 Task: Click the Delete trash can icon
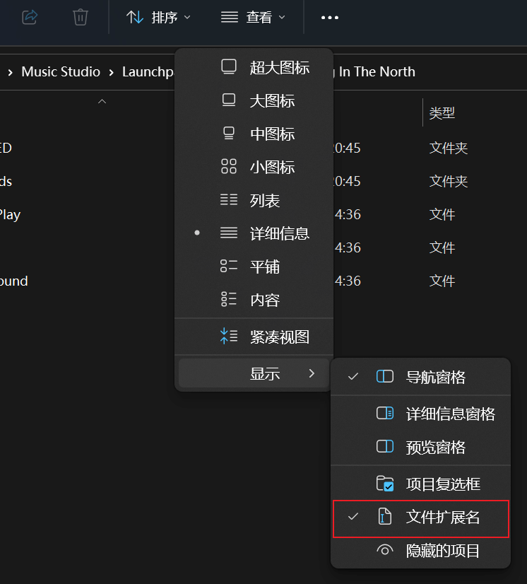coord(81,17)
